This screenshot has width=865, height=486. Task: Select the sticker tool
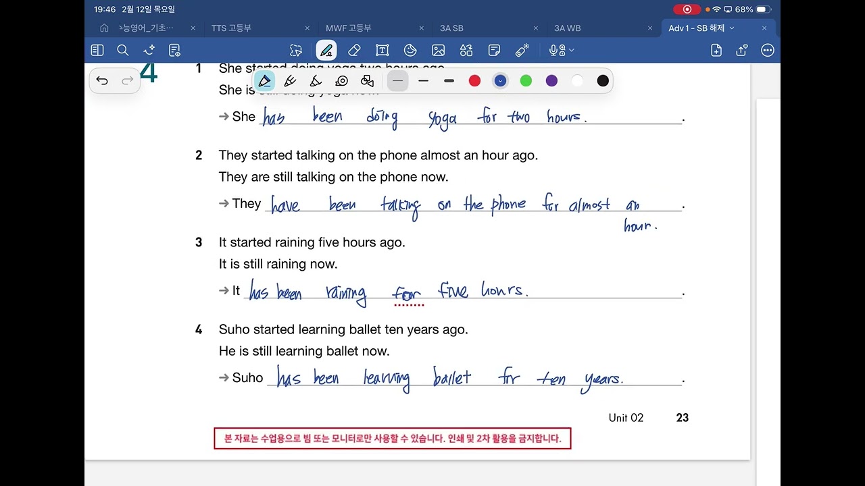click(x=410, y=50)
